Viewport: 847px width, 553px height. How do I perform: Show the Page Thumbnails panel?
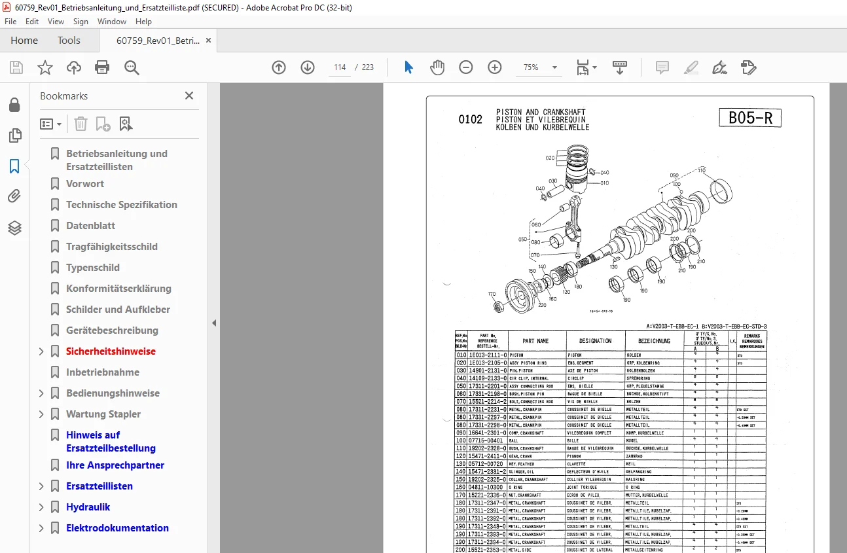click(x=14, y=135)
